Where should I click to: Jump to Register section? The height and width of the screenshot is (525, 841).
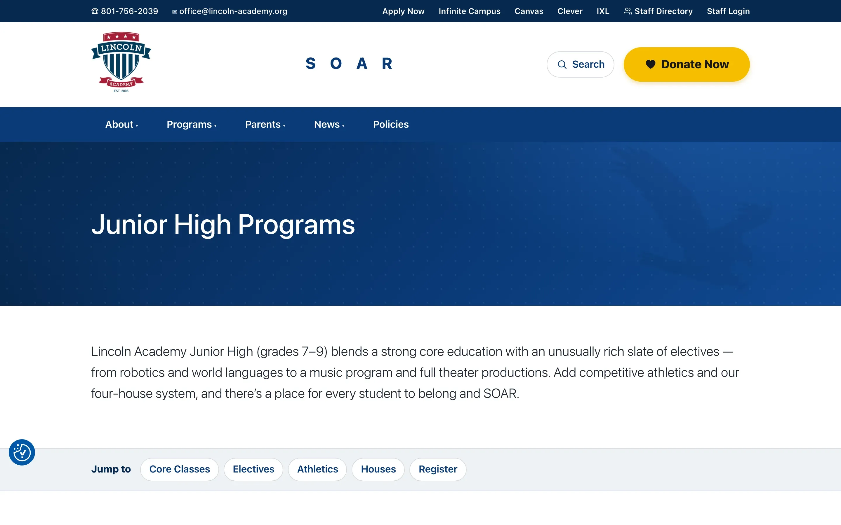coord(437,469)
